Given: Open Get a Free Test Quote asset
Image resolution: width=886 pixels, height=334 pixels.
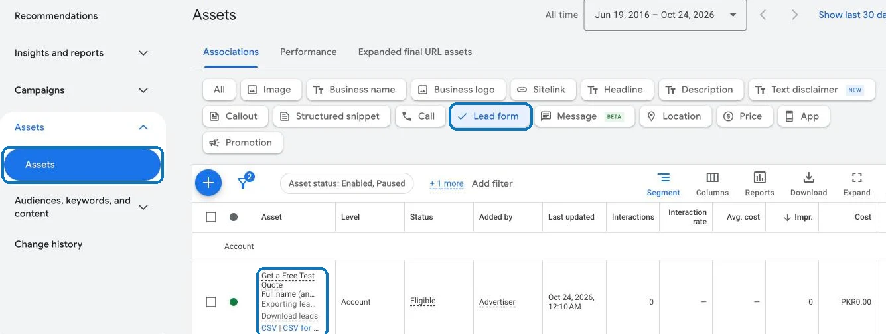Looking at the screenshot, I should (x=288, y=280).
